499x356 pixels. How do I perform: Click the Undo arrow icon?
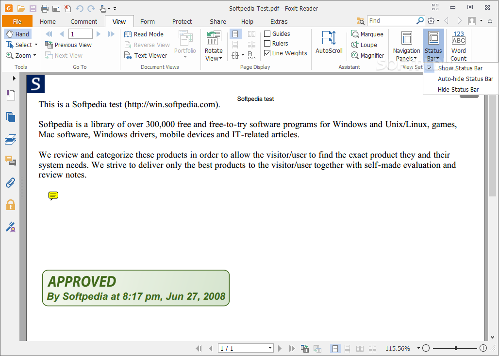(80, 9)
